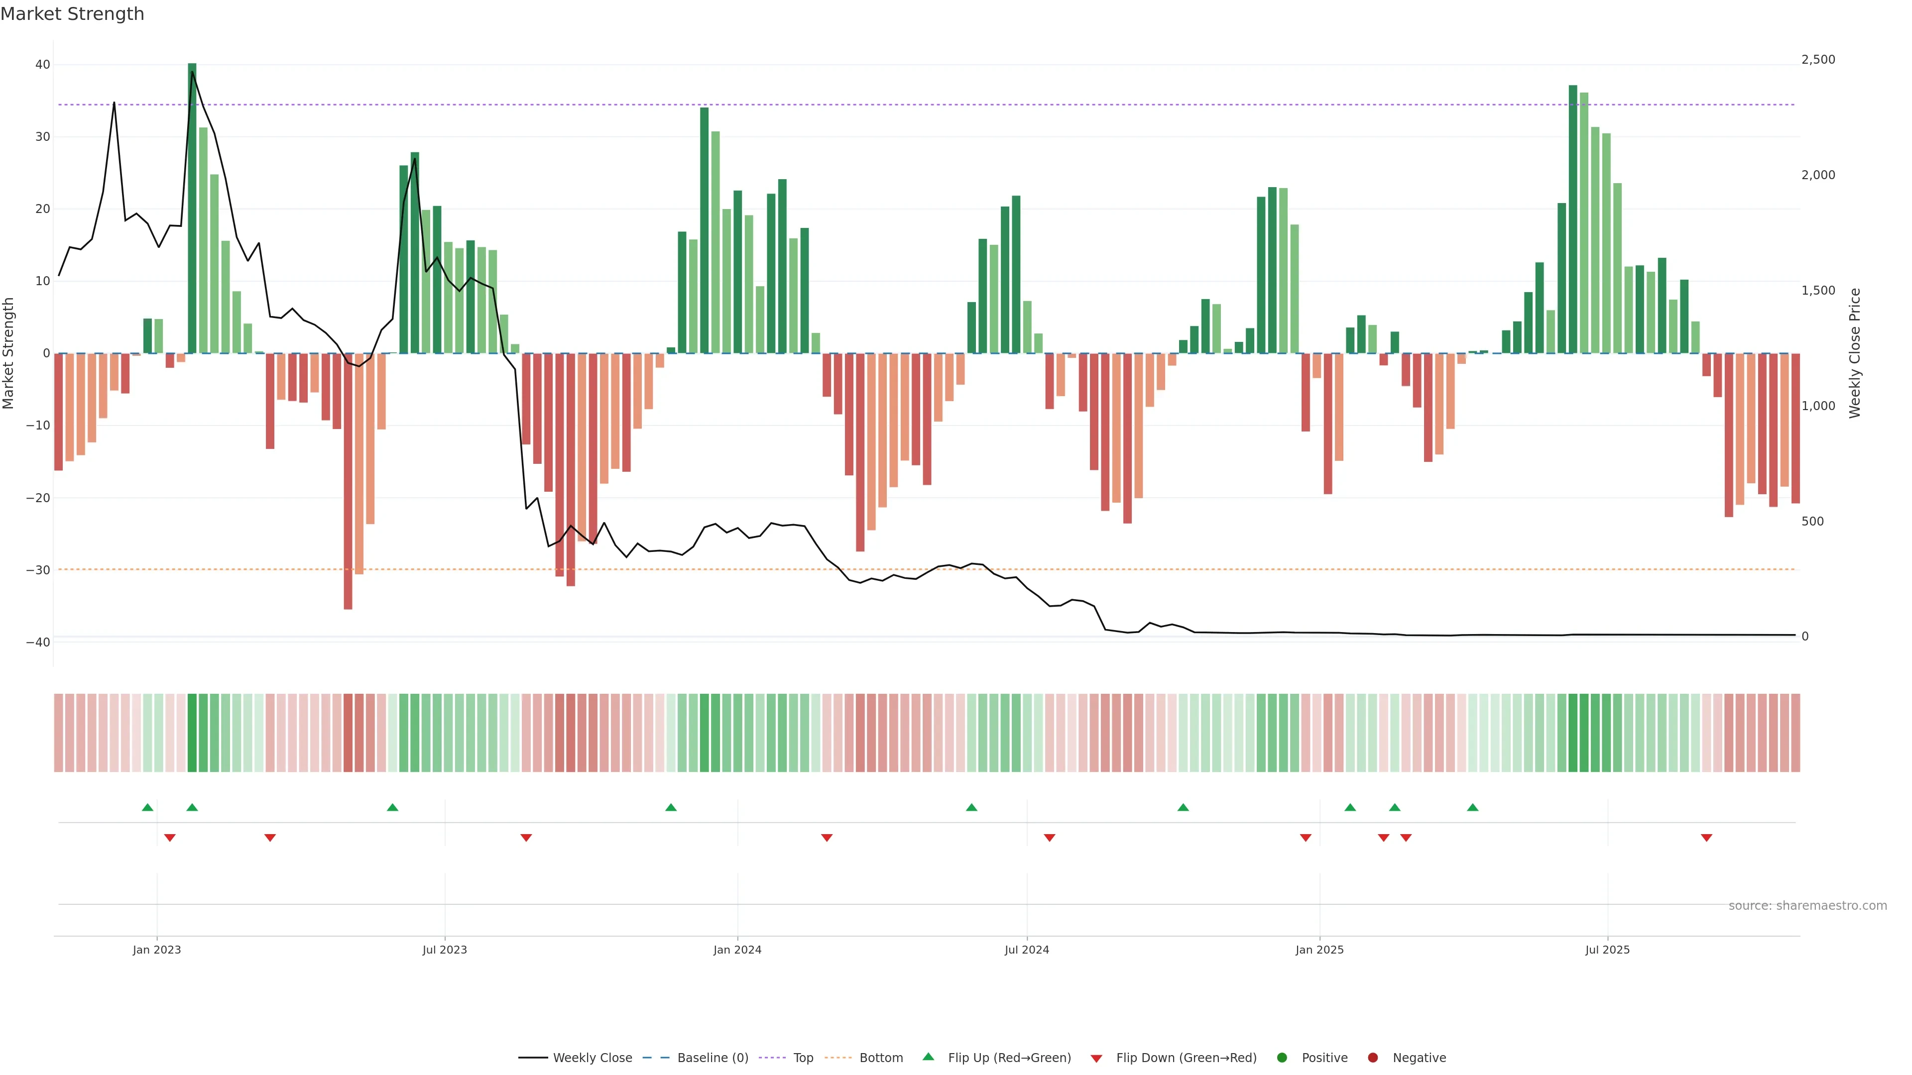1912x1075 pixels.
Task: Click the red Flip Down triangle legend icon
Action: [1096, 1058]
